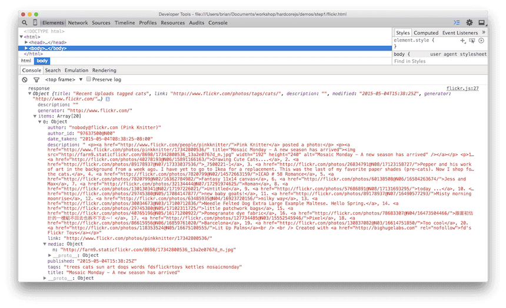Click the magnifier inspect element icon
Viewport: 506px width, 308px height.
click(x=25, y=23)
